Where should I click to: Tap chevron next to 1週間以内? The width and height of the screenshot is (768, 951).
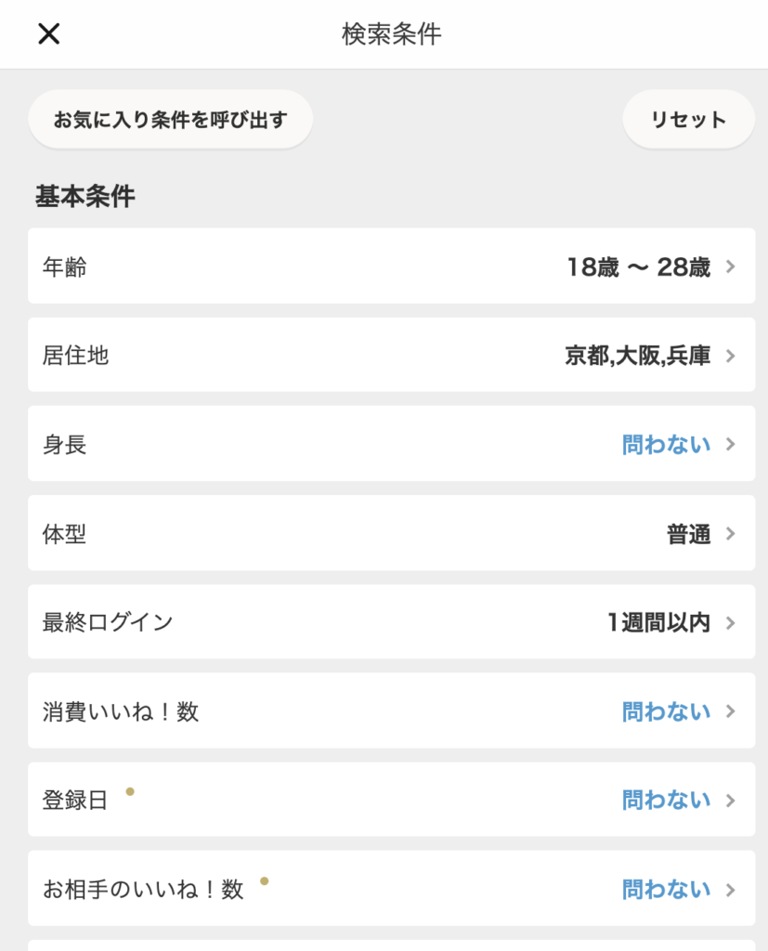click(730, 623)
